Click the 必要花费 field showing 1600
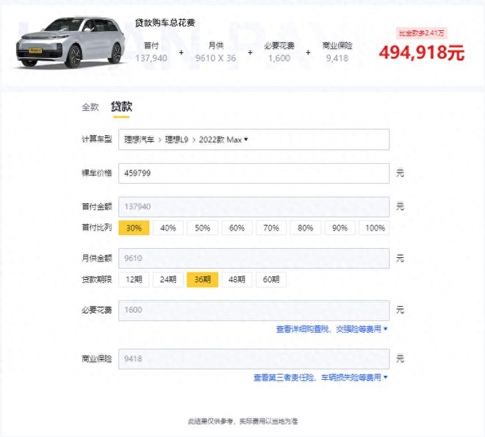The height and width of the screenshot is (437, 485). point(254,310)
